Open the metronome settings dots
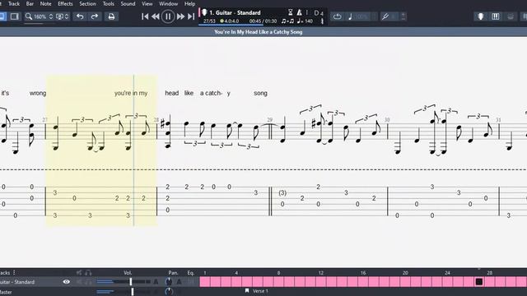This screenshot has height=296, width=527. [307, 12]
